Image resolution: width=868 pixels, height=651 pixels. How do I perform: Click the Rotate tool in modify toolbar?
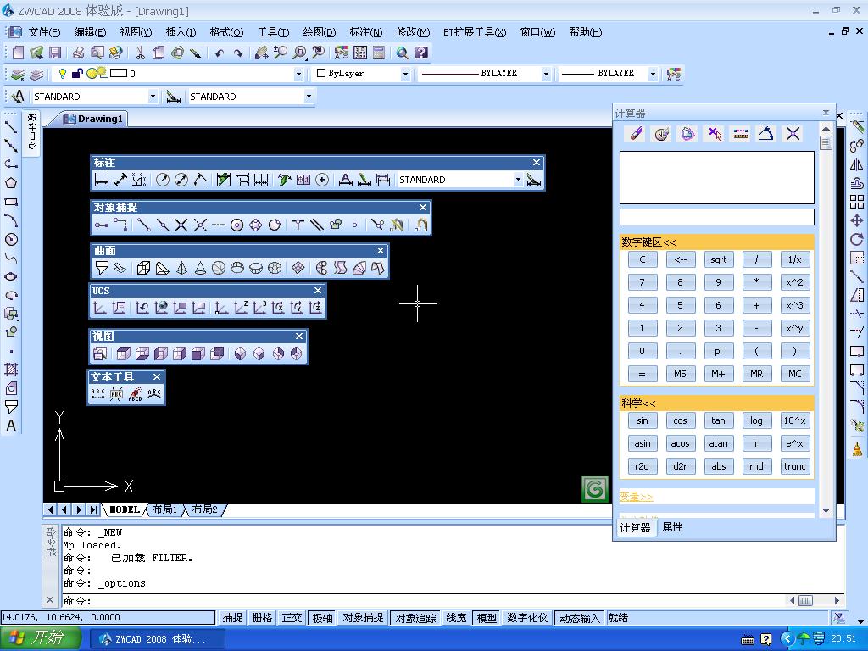(x=856, y=239)
